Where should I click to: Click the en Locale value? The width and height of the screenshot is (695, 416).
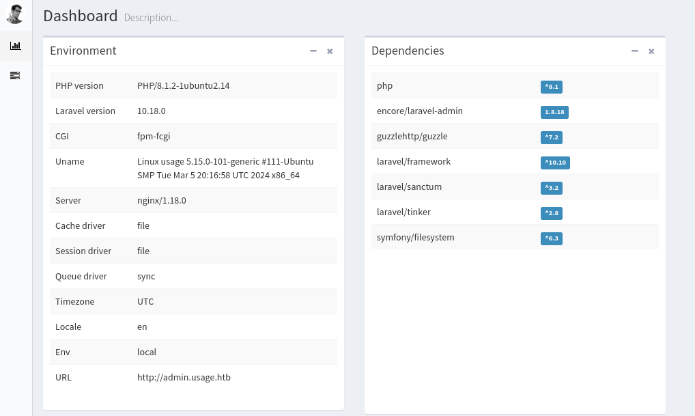click(142, 327)
